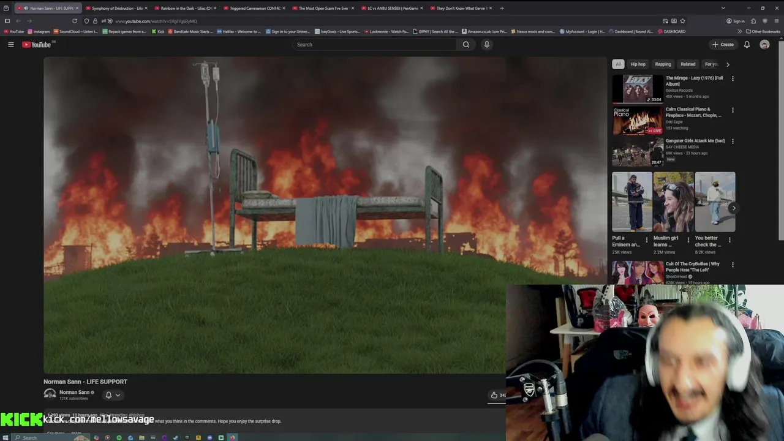Open options for Muslim girl learns short
784x441 pixels.
tap(688, 240)
